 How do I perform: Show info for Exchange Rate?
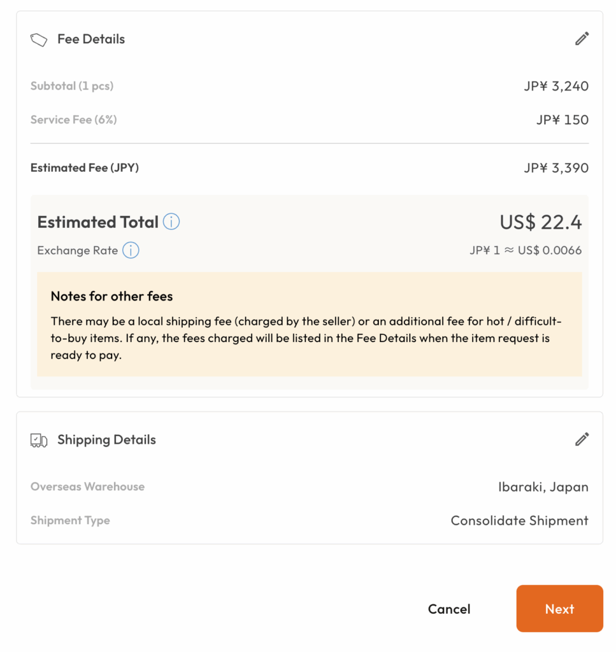click(x=131, y=250)
